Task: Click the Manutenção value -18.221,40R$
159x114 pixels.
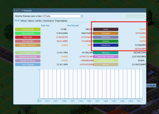Action: click(x=62, y=41)
